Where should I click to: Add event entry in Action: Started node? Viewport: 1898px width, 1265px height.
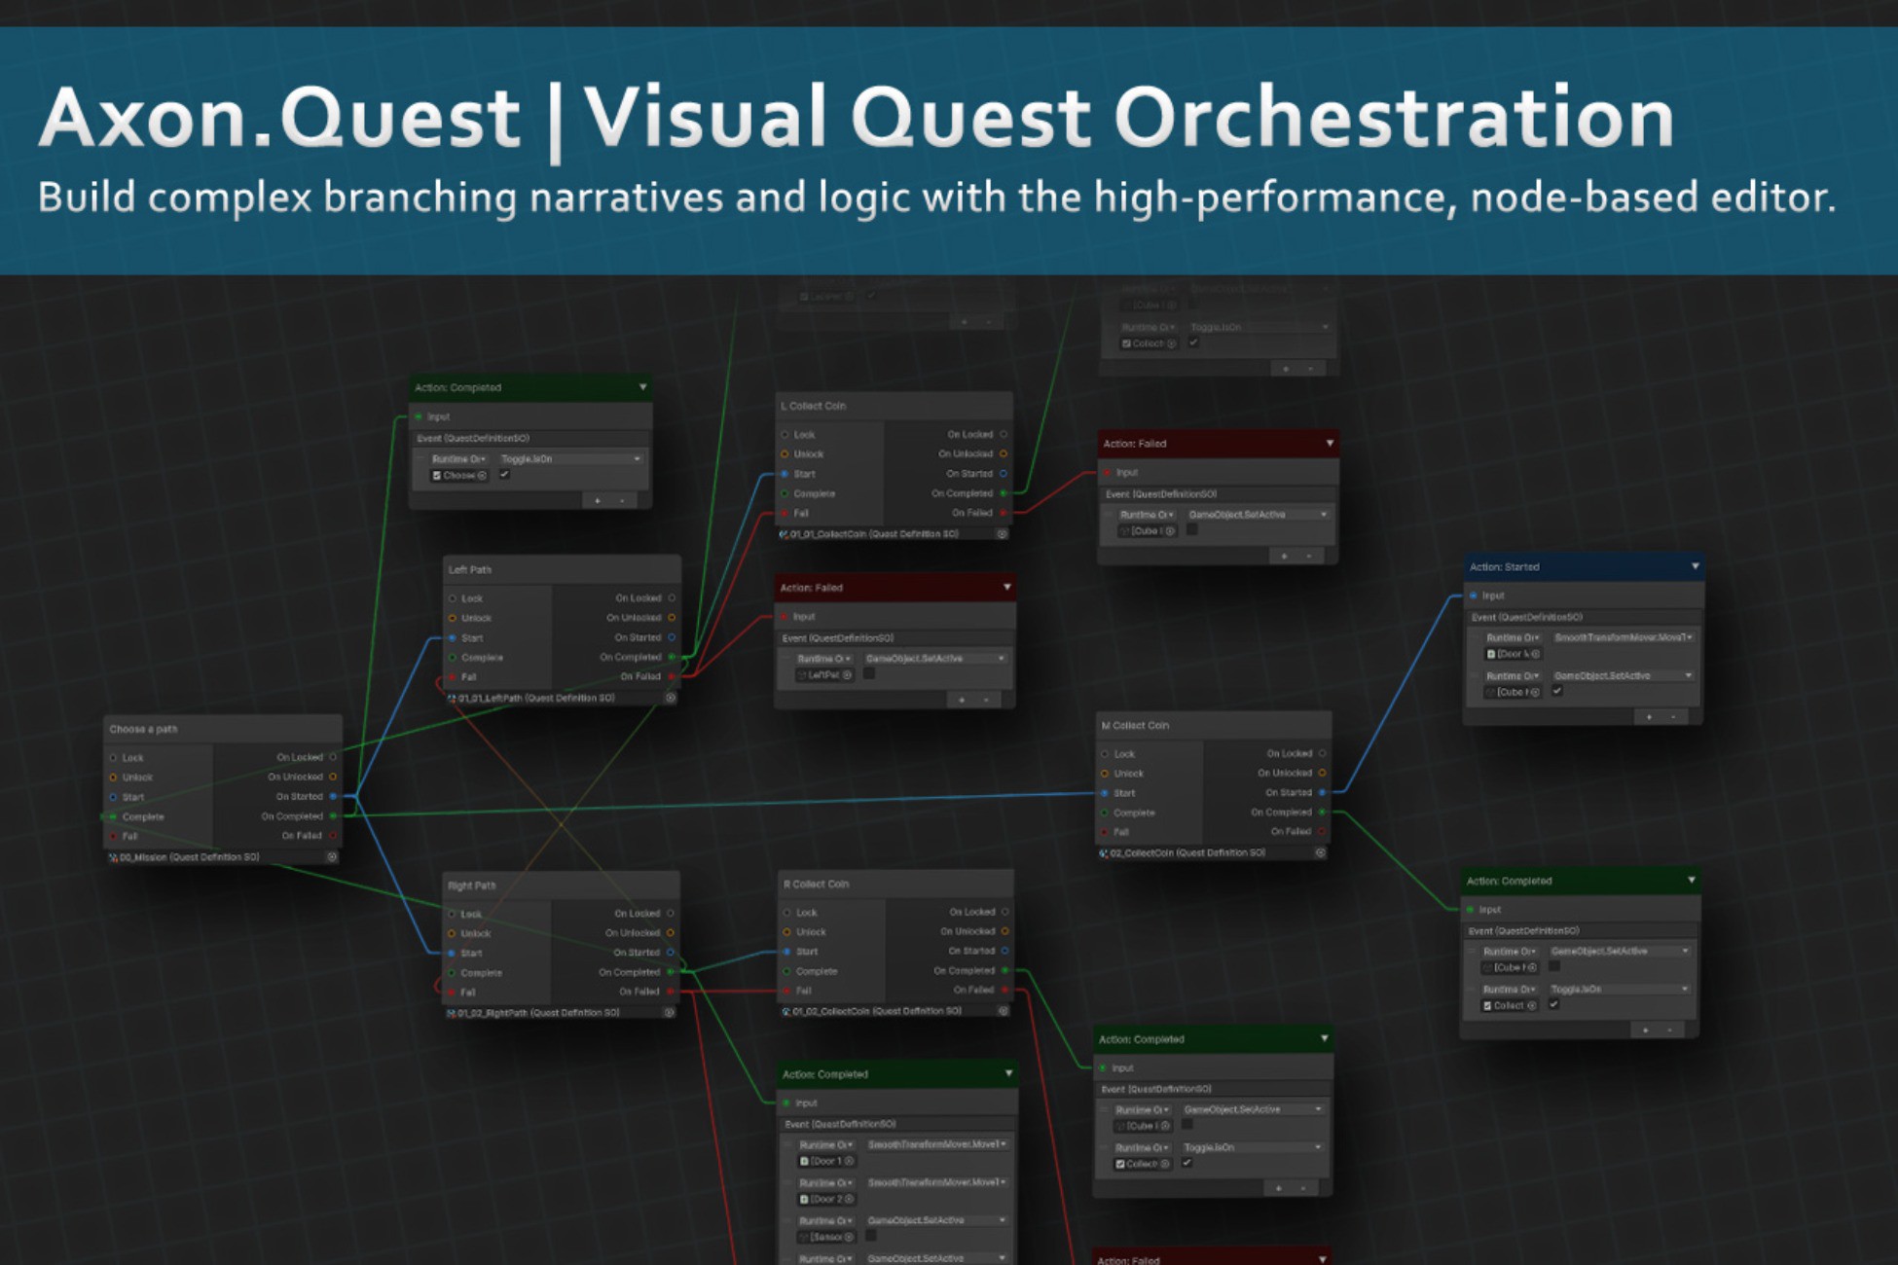coord(1649,717)
